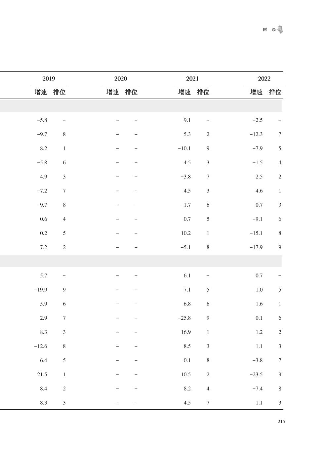This screenshot has width=318, height=450.
Task: Click the value −25.8 in the 2021 column
Action: click(184, 318)
